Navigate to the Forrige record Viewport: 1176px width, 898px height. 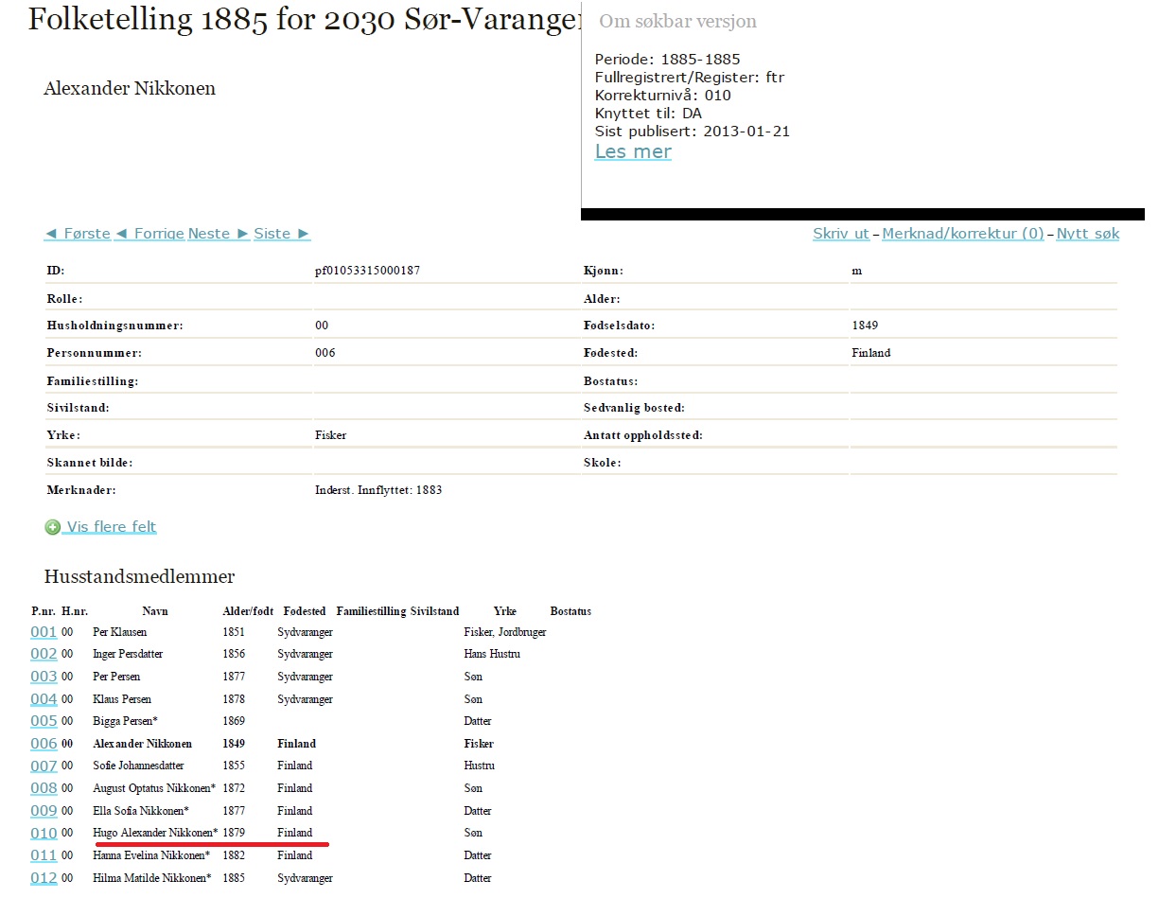coord(149,234)
